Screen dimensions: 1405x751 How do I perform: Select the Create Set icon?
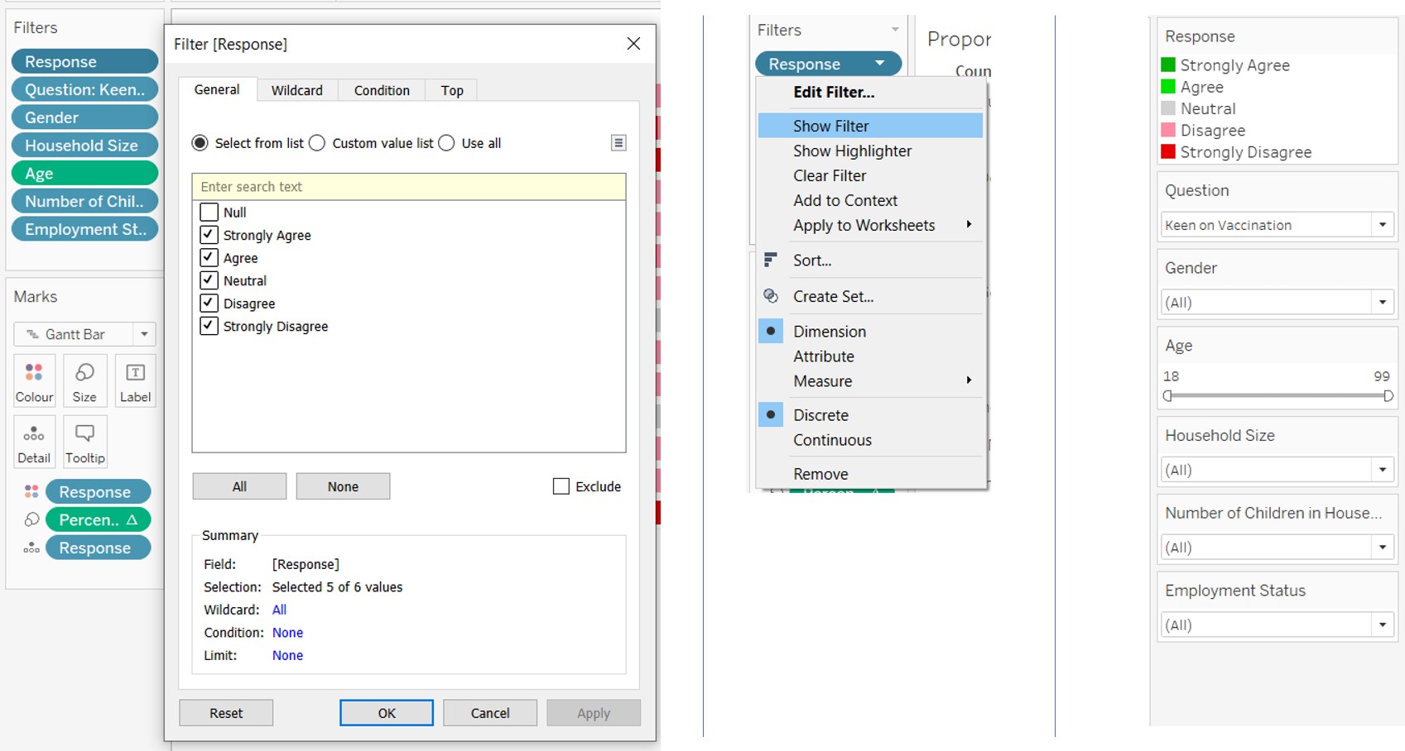tap(771, 296)
